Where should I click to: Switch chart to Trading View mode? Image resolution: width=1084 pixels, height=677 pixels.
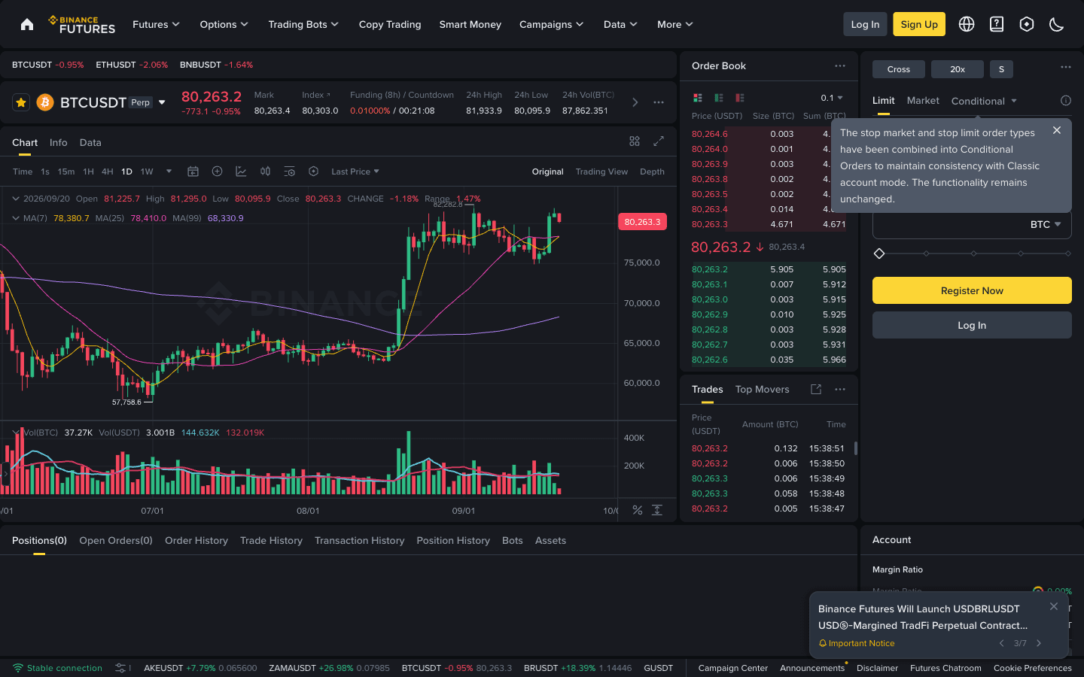601,172
